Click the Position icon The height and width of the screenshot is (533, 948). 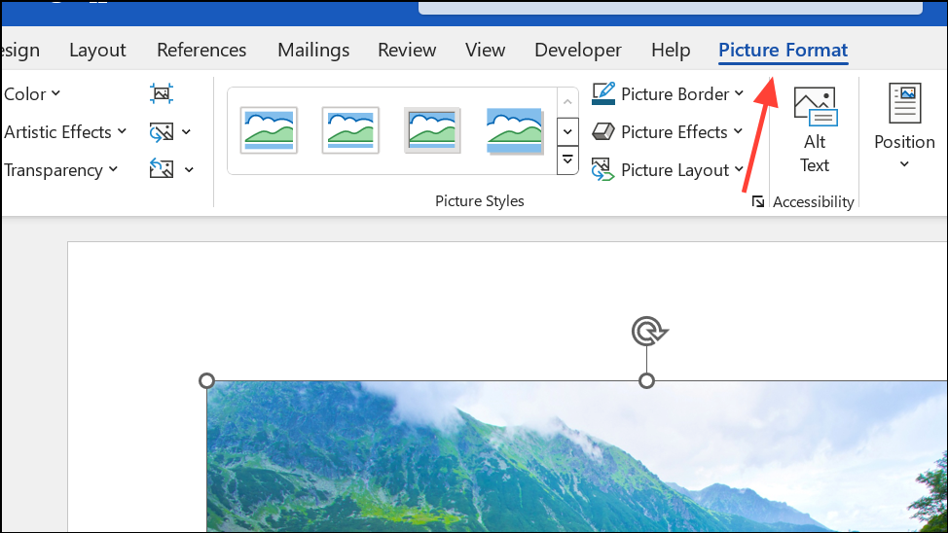[904, 103]
